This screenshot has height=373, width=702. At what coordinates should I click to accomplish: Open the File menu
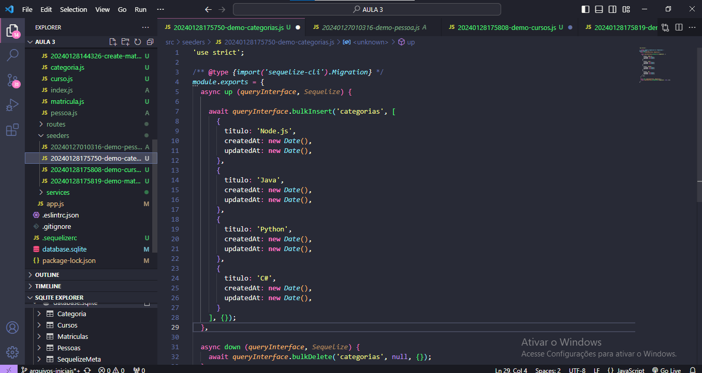27,9
